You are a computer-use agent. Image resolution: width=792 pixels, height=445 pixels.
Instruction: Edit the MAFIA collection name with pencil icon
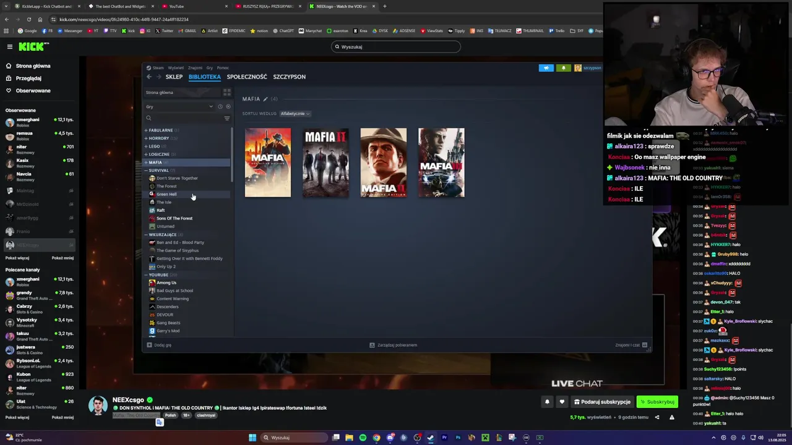tap(265, 99)
